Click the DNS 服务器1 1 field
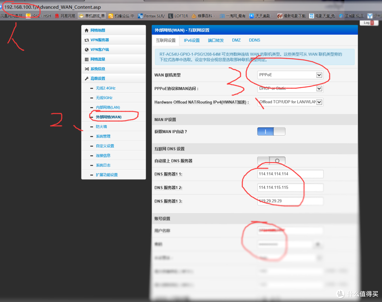Viewport: 382px width, 302px height. [290, 174]
